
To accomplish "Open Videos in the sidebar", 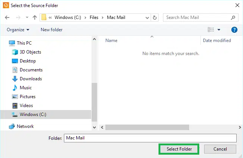I will [x=26, y=106].
